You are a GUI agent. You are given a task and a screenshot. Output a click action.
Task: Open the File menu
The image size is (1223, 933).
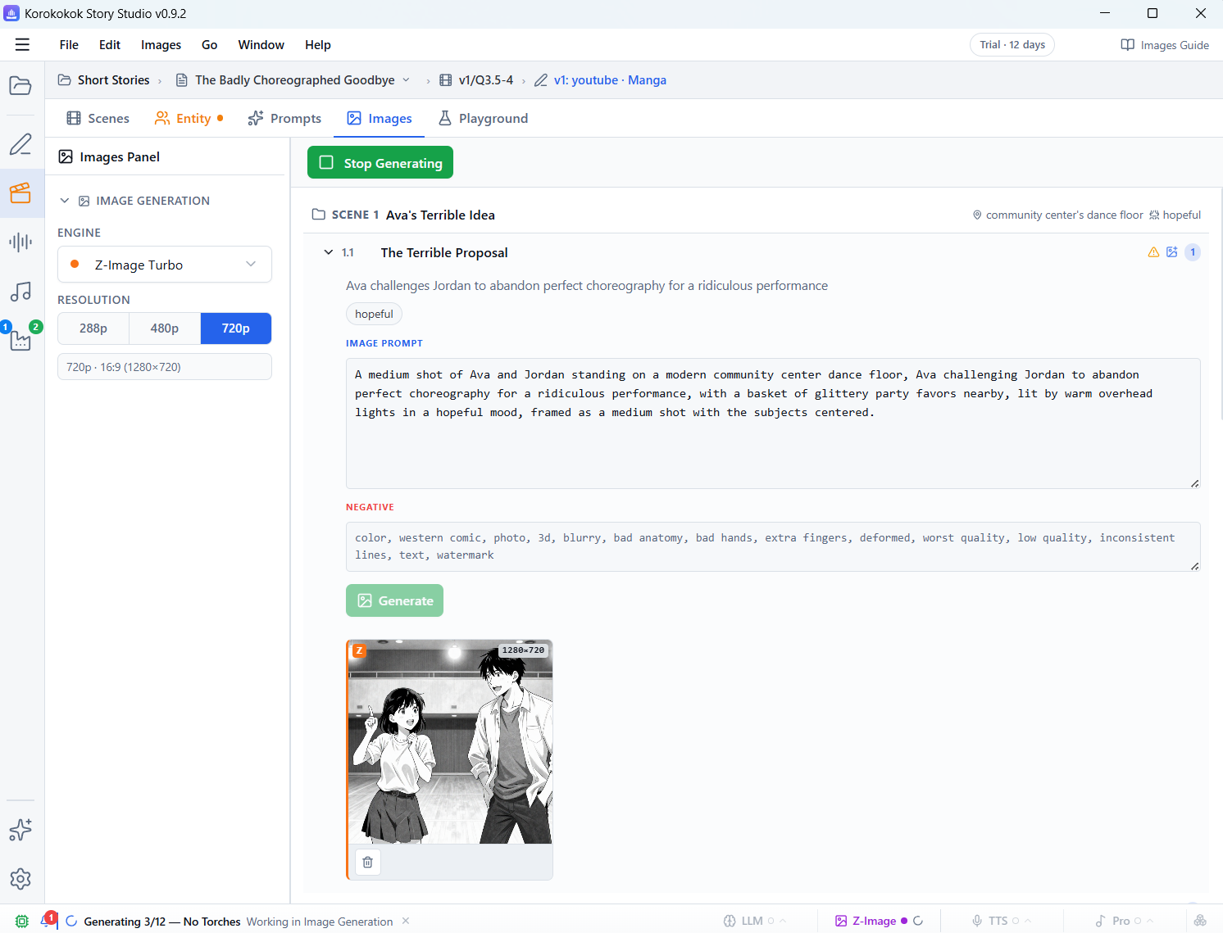[69, 45]
